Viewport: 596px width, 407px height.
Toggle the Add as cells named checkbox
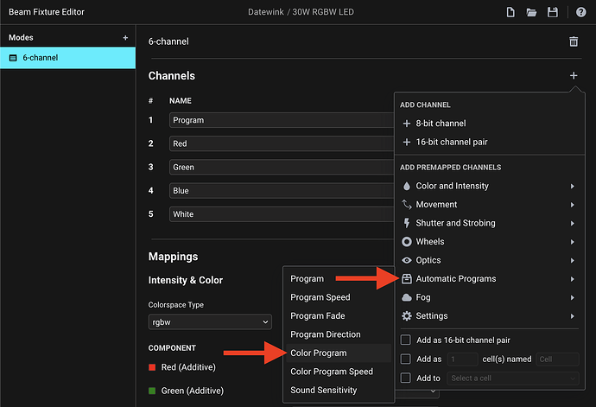click(406, 359)
